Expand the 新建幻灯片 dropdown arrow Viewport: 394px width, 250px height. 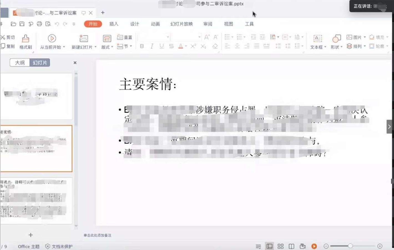pos(95,47)
